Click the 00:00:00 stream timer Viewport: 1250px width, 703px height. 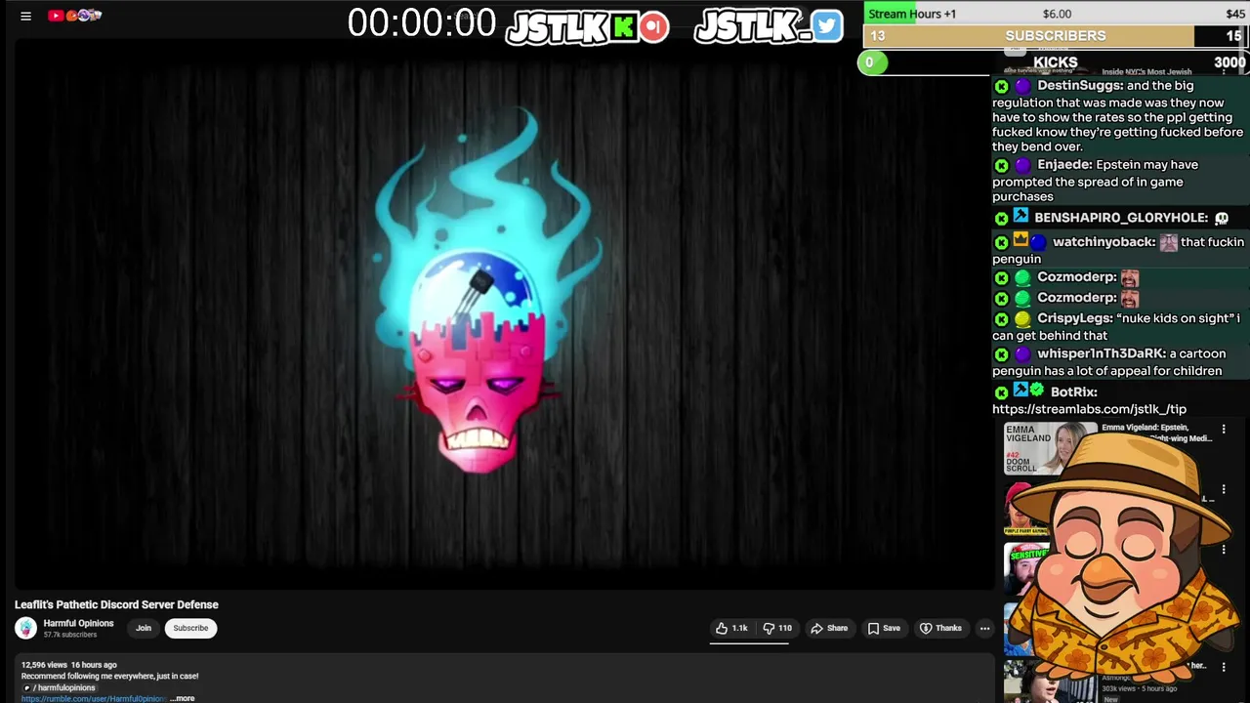pyautogui.click(x=422, y=23)
